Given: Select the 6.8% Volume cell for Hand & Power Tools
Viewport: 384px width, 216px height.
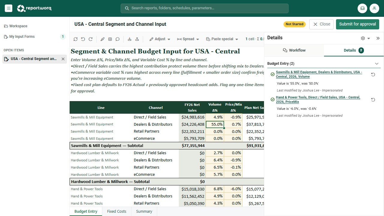Looking at the screenshot, I should pos(215,189).
